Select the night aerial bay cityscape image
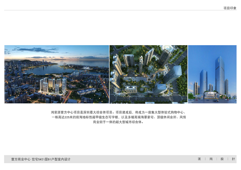This screenshot has width=241, height=170. (x=57, y=74)
